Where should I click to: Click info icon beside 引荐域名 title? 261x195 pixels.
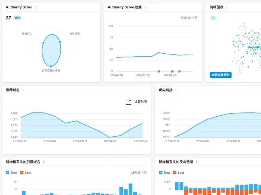pos(23,90)
